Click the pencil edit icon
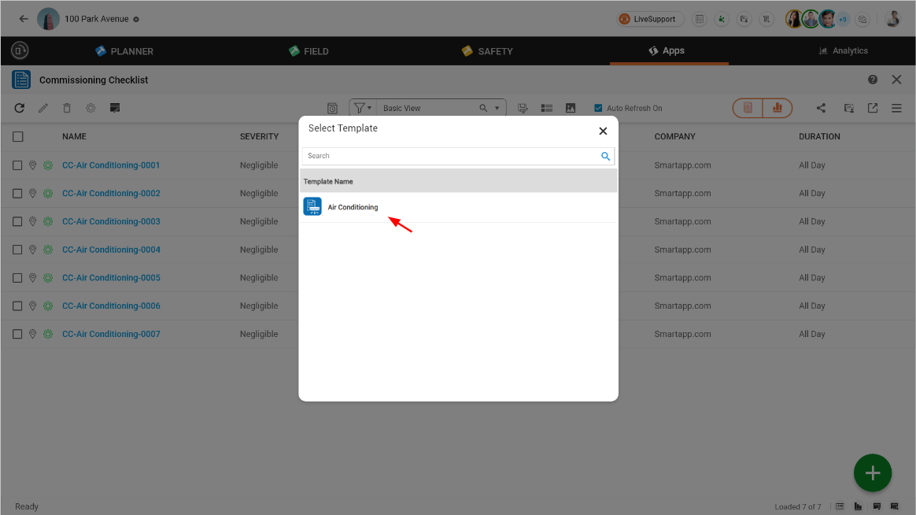The width and height of the screenshot is (916, 515). pyautogui.click(x=43, y=108)
